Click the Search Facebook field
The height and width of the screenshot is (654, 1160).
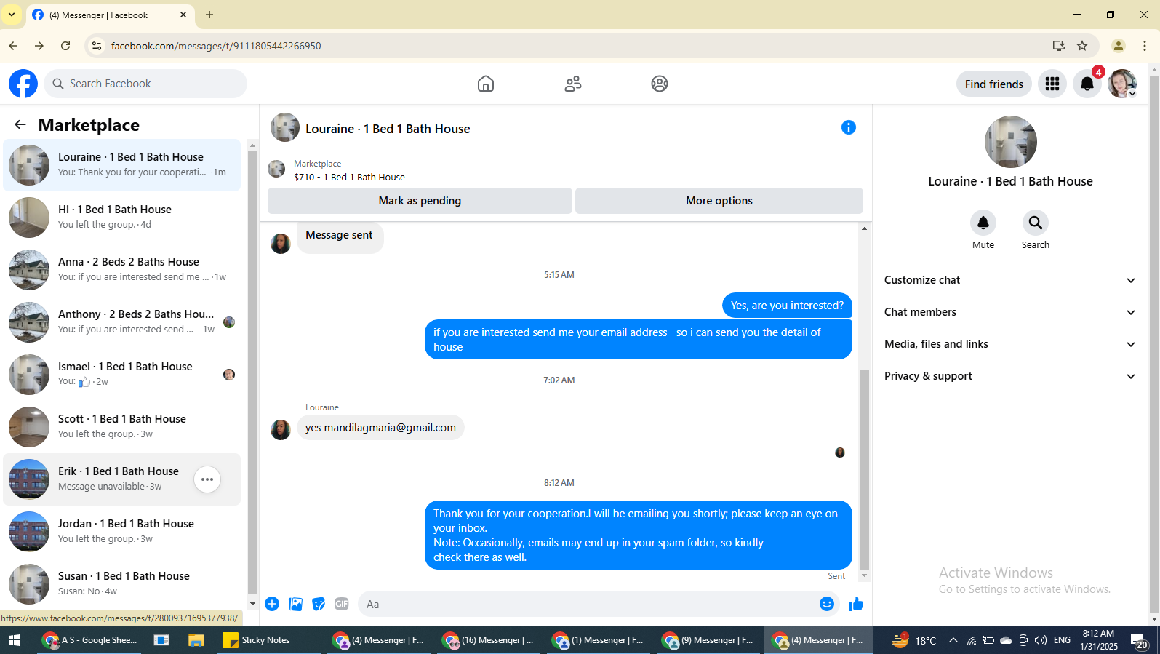point(145,84)
